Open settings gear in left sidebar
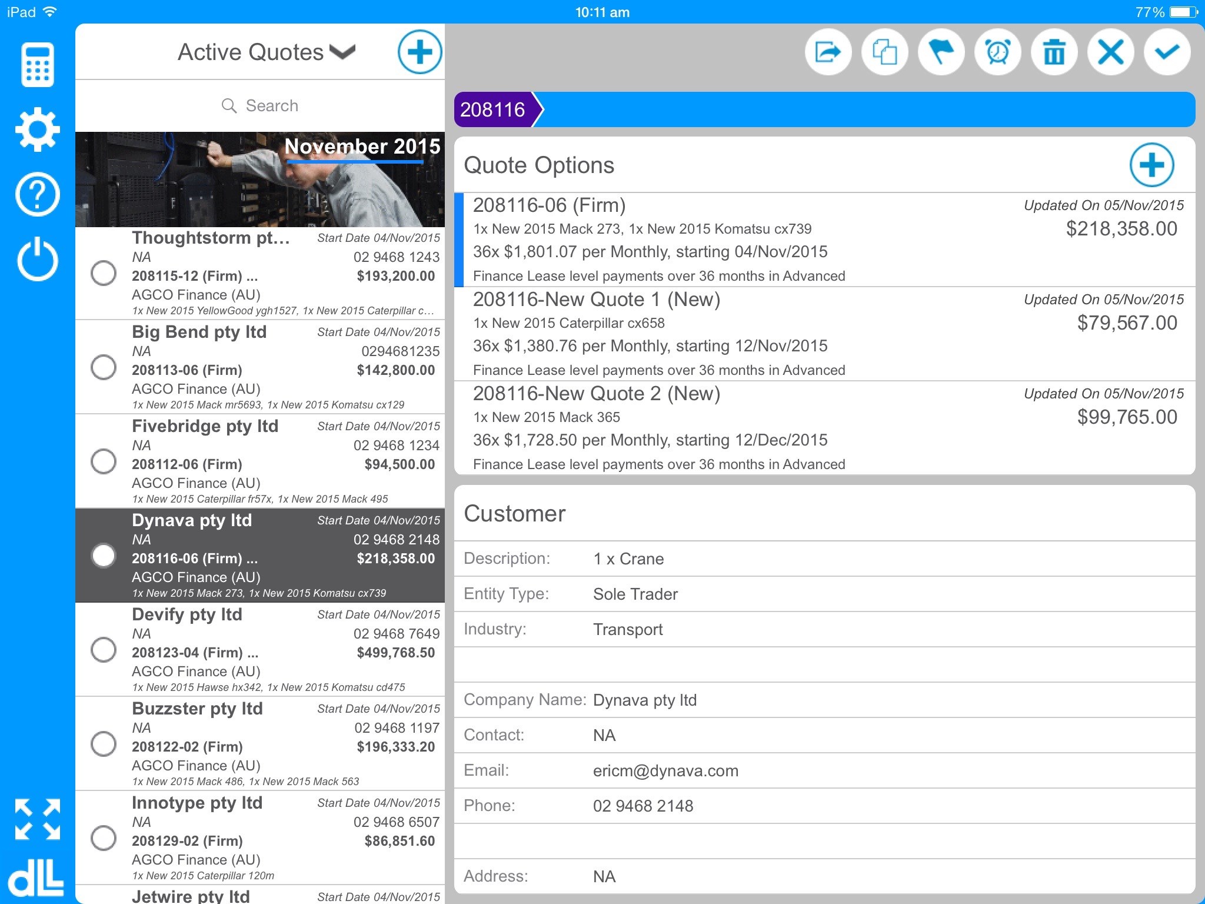This screenshot has width=1205, height=904. [38, 129]
